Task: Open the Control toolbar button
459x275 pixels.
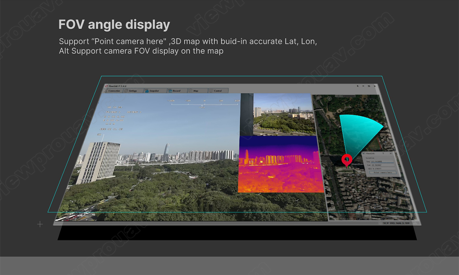Action: click(217, 91)
